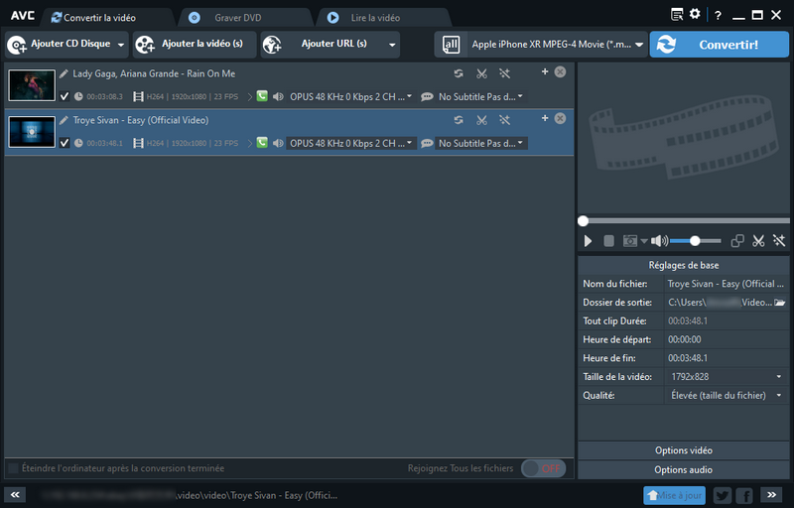This screenshot has height=508, width=794.
Task: Open subtitle dropdown for Lady Gaga
Action: tap(480, 96)
